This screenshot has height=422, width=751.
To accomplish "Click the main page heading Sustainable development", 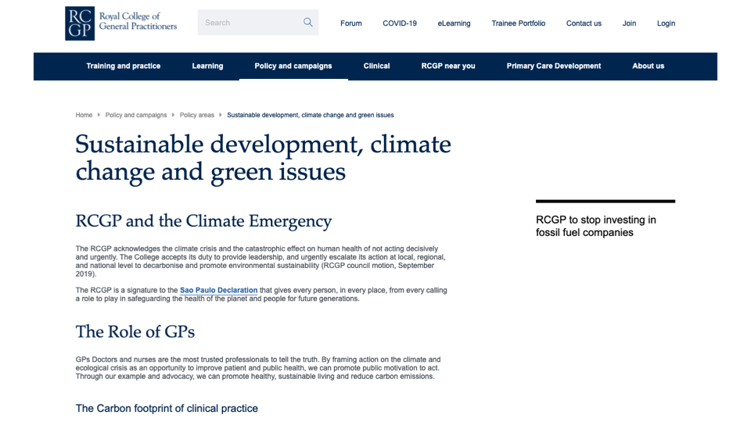I will tap(263, 157).
